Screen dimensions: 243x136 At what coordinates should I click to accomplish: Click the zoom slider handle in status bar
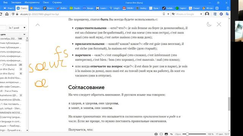[x=187, y=134]
